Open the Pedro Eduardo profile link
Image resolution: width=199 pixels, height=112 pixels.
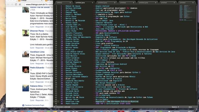pyautogui.click(x=37, y=68)
